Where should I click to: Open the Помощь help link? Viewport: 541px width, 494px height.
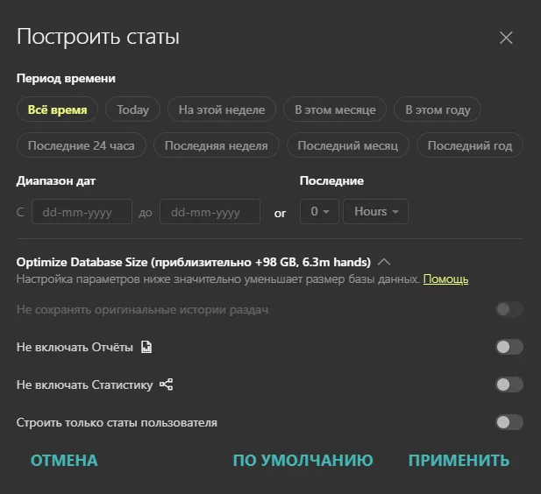click(x=445, y=279)
